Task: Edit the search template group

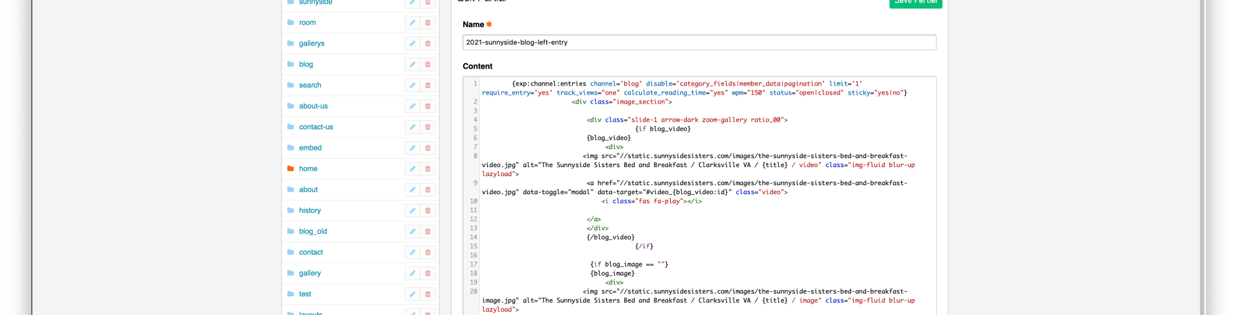Action: pos(412,85)
